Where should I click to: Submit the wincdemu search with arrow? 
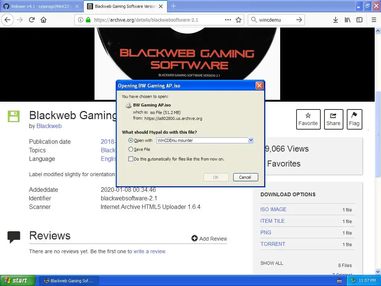click(299, 20)
